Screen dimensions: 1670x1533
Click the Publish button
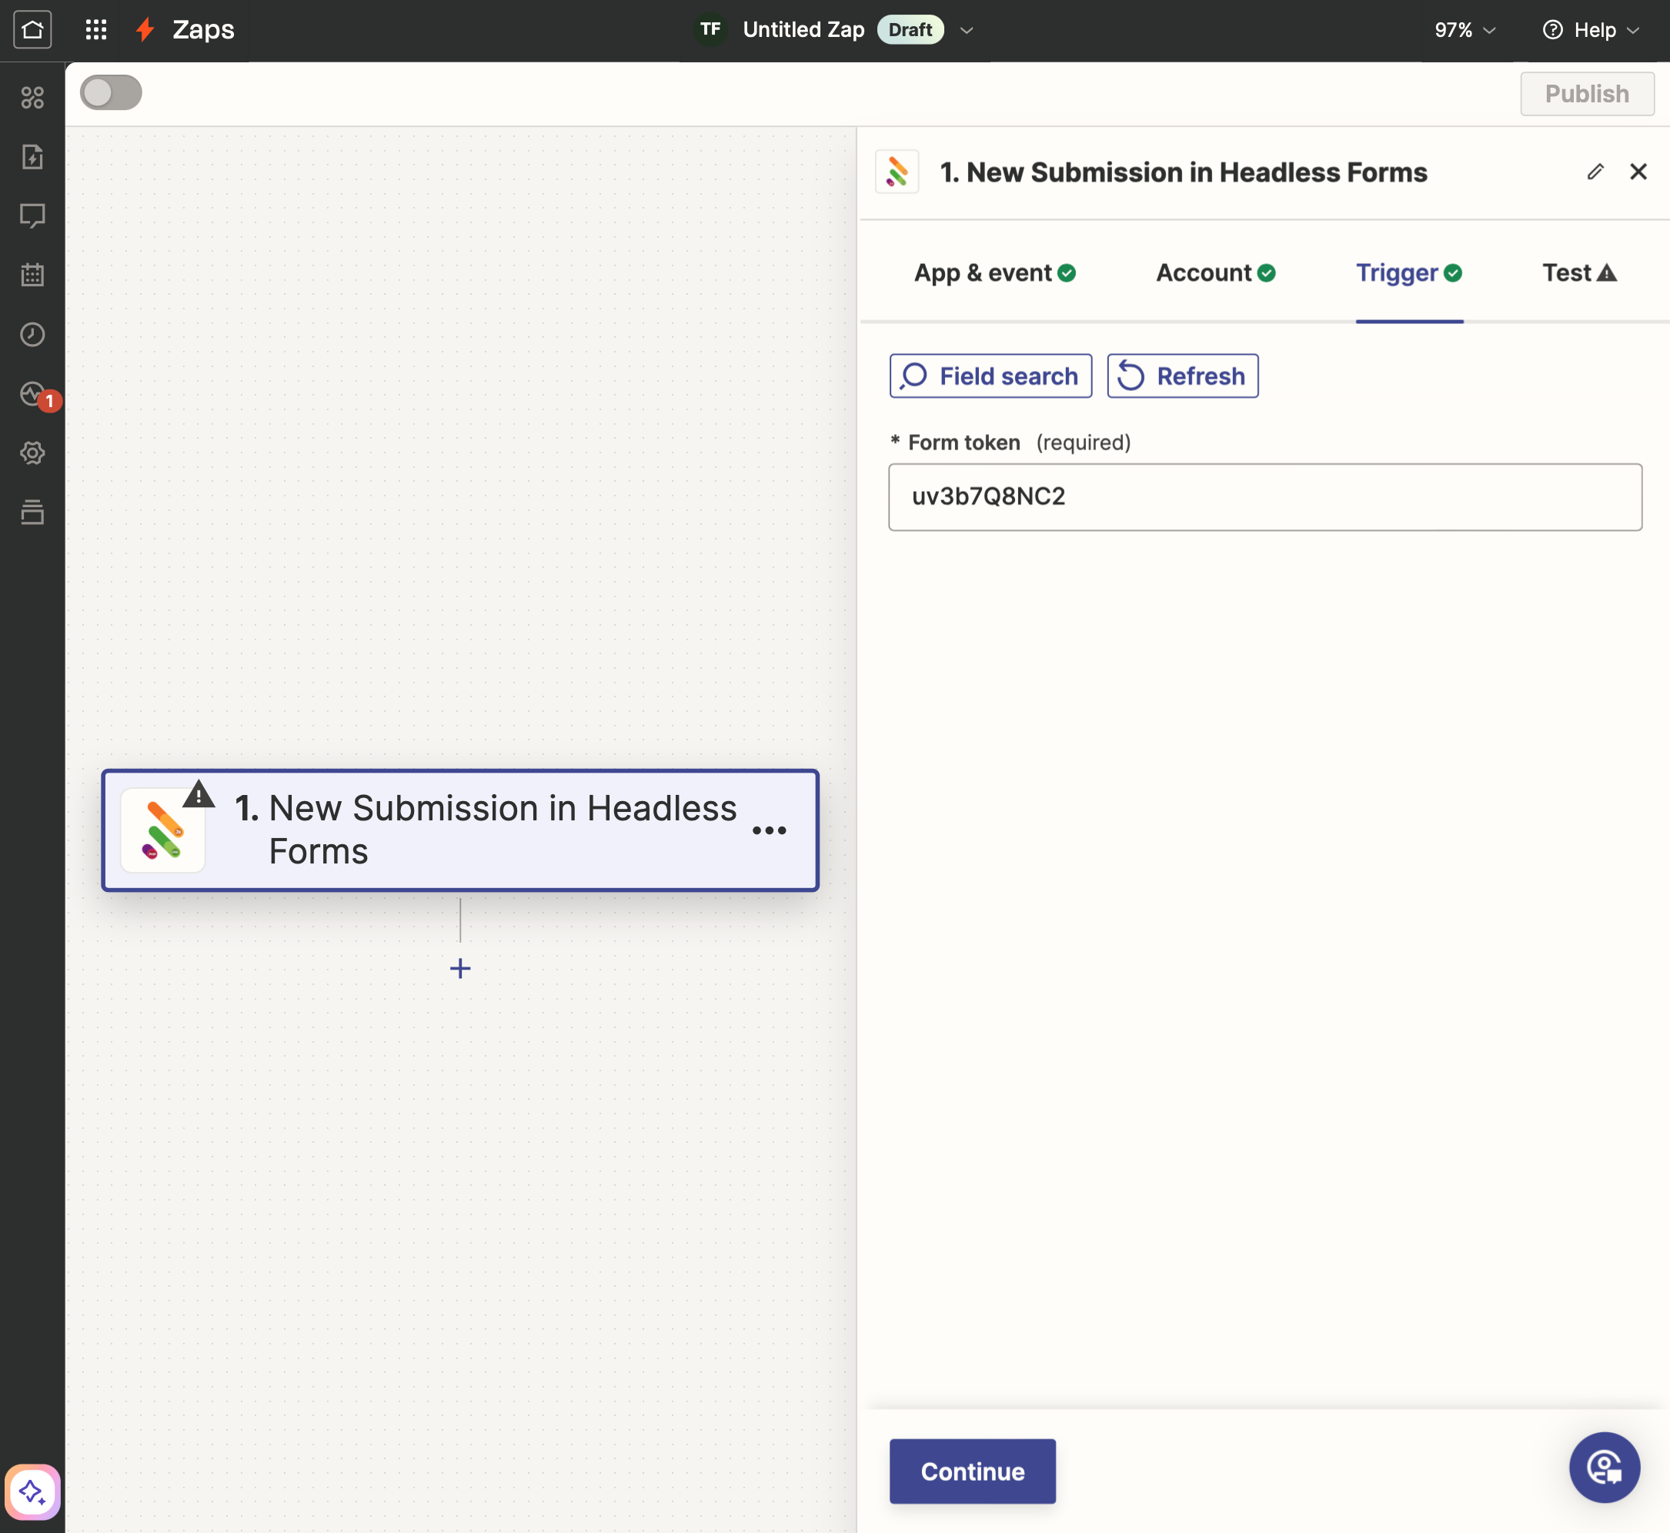(x=1586, y=94)
